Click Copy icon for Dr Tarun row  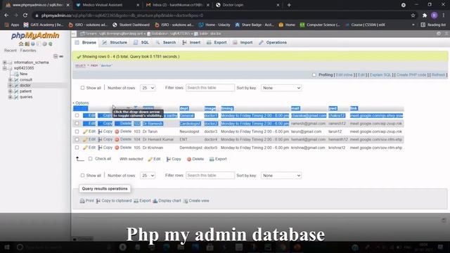100,131
